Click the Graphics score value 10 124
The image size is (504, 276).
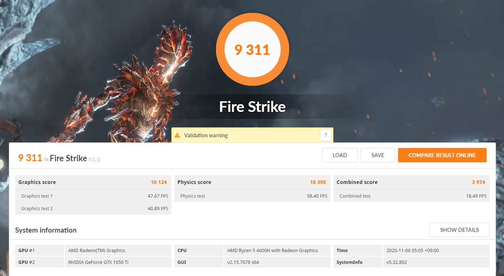click(159, 182)
